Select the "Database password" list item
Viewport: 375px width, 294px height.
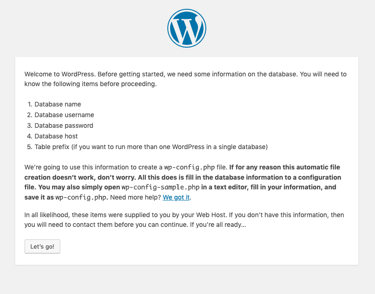[x=64, y=125]
